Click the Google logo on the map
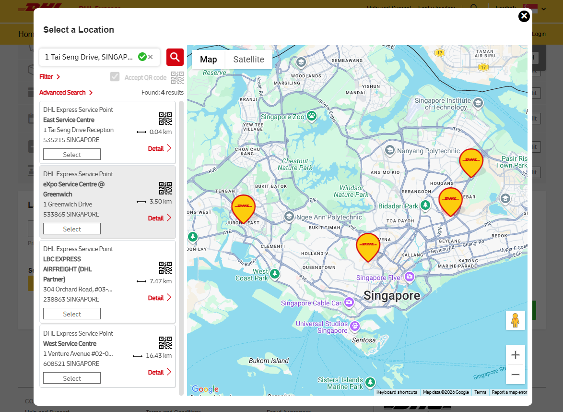This screenshot has width=563, height=412. 205,389
